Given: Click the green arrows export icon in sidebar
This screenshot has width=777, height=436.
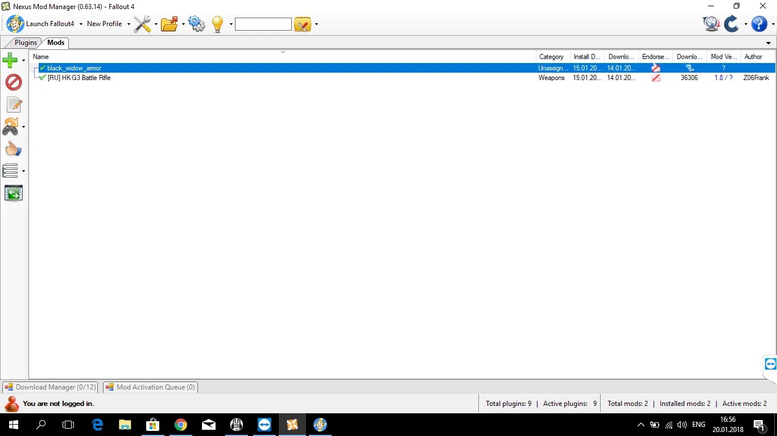Looking at the screenshot, I should (13, 193).
